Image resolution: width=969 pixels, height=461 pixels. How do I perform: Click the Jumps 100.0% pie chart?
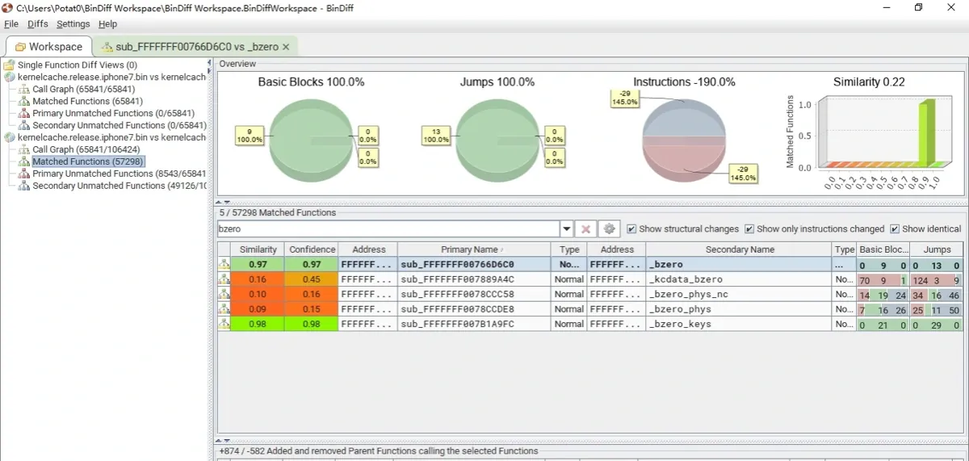tap(497, 139)
